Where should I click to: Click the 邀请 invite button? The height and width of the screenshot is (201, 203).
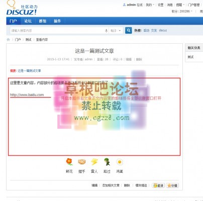[x=158, y=185]
